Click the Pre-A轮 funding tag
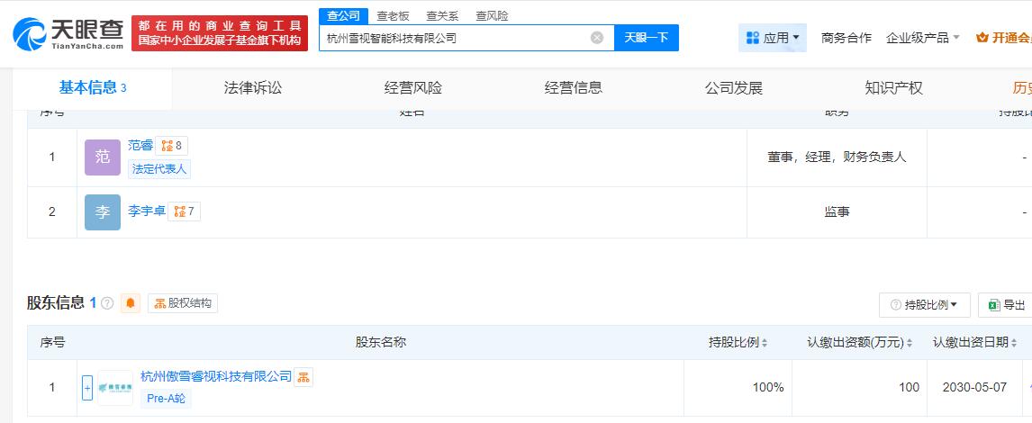Image resolution: width=1032 pixels, height=423 pixels. click(x=166, y=399)
